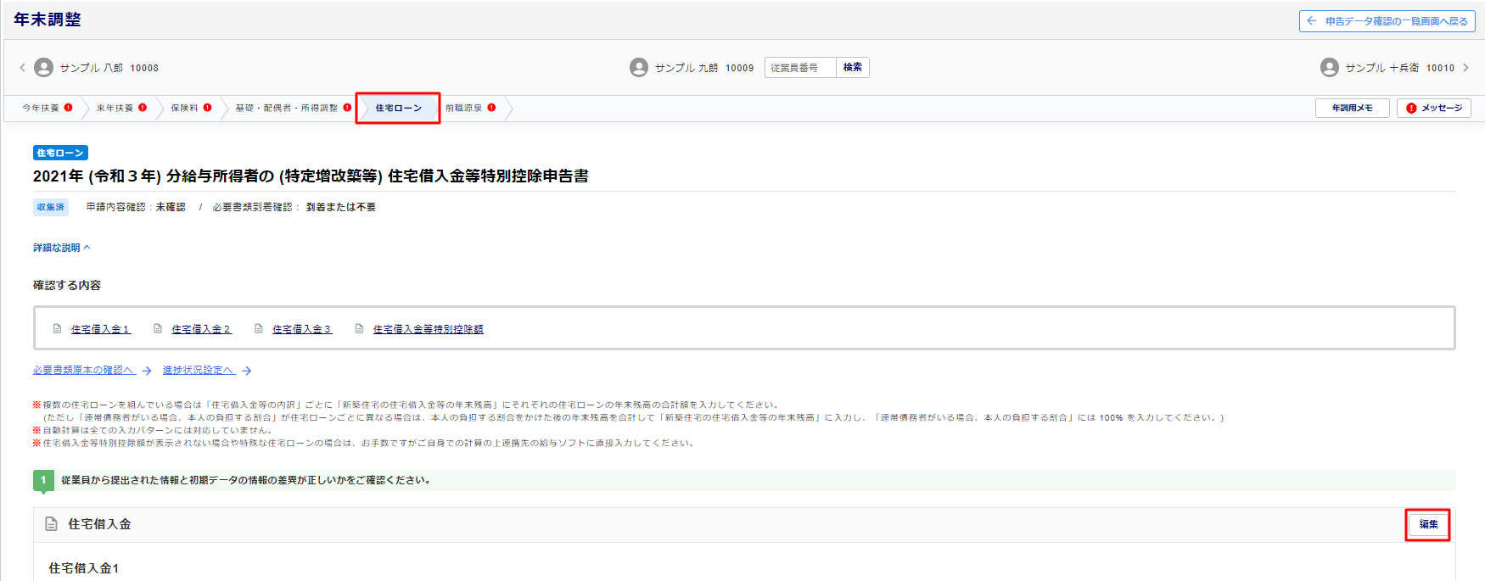Go to next employee with right chevron
Viewport: 1485px width, 581px height.
[x=1465, y=68]
